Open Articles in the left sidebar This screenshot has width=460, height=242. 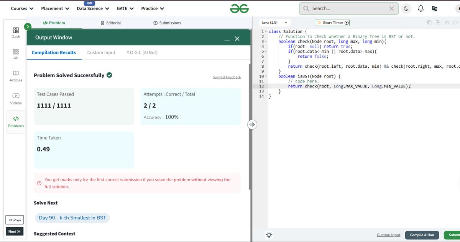pyautogui.click(x=16, y=76)
